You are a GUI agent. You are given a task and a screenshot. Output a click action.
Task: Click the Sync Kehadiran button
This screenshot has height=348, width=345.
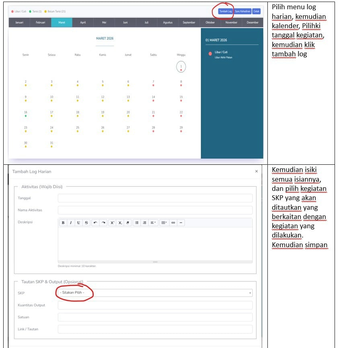(242, 12)
